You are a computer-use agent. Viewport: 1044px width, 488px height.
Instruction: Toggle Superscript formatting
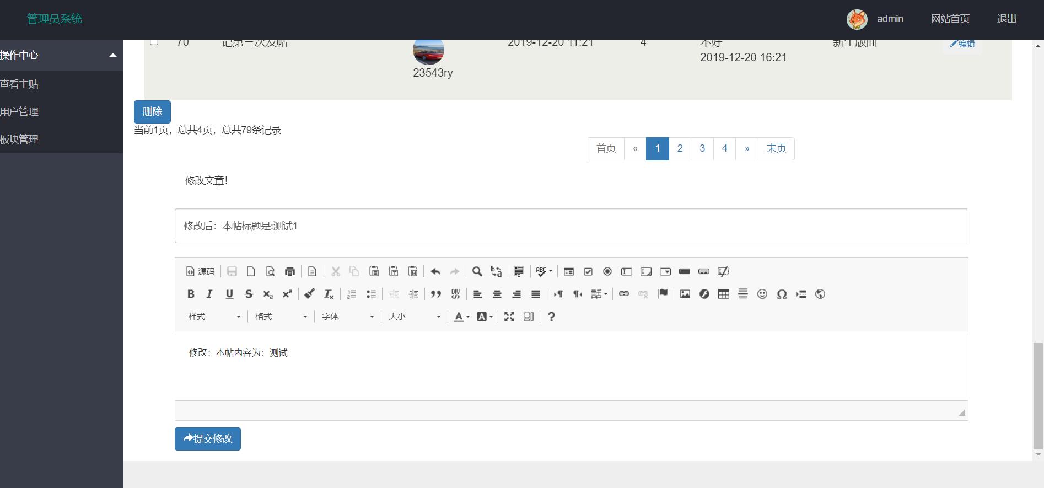coord(287,294)
